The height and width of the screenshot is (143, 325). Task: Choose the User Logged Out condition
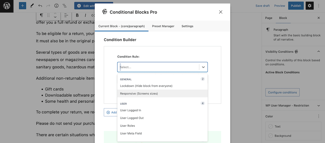pyautogui.click(x=162, y=118)
